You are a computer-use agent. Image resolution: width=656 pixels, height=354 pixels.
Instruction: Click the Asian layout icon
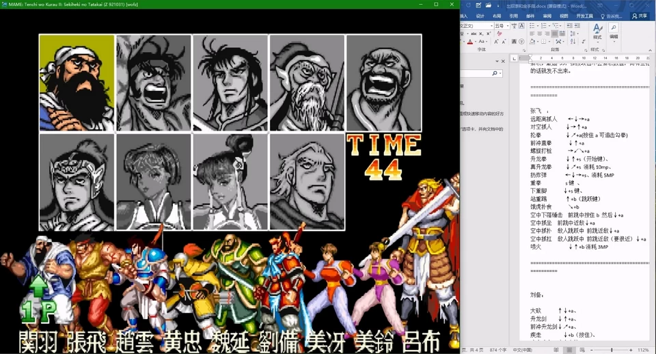(x=558, y=42)
